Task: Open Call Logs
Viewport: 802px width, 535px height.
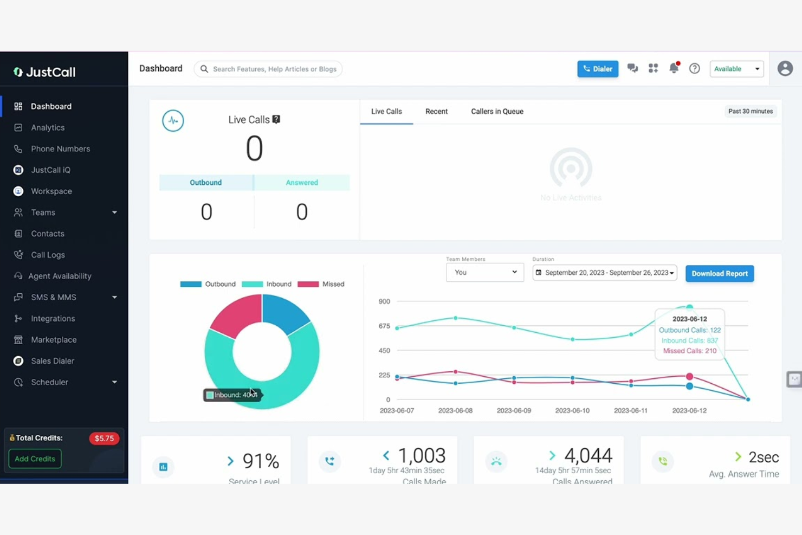Action: pos(48,255)
